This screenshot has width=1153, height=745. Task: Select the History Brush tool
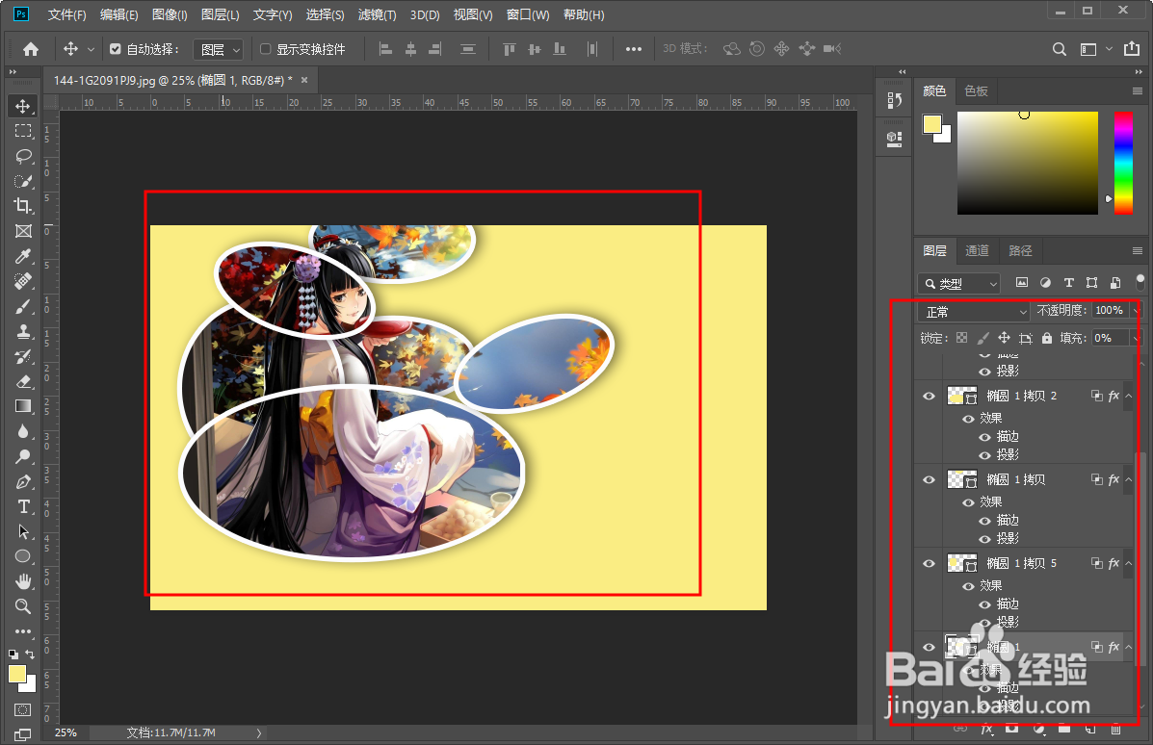(23, 356)
